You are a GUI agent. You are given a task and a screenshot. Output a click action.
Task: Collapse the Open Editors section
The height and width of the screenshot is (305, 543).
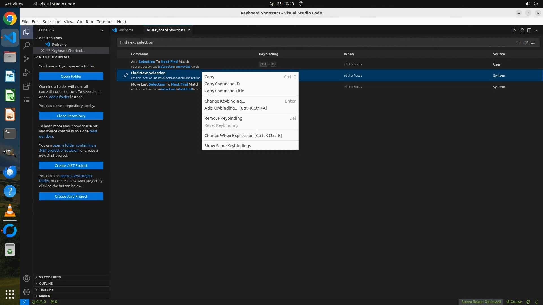[50, 38]
